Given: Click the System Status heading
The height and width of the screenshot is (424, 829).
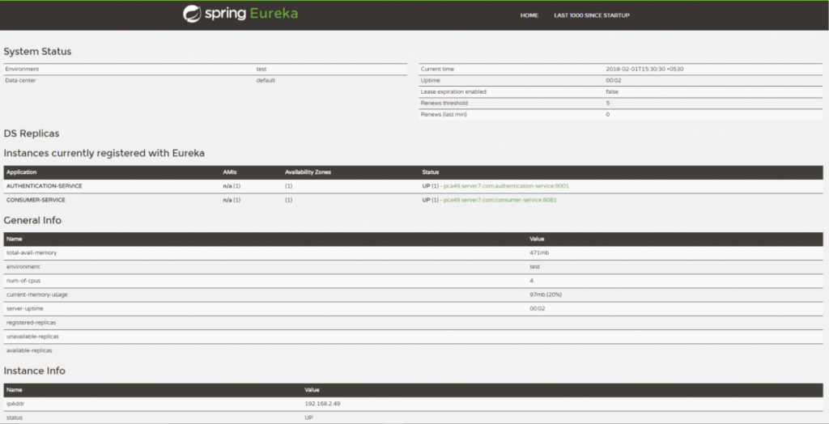Looking at the screenshot, I should click(x=37, y=52).
